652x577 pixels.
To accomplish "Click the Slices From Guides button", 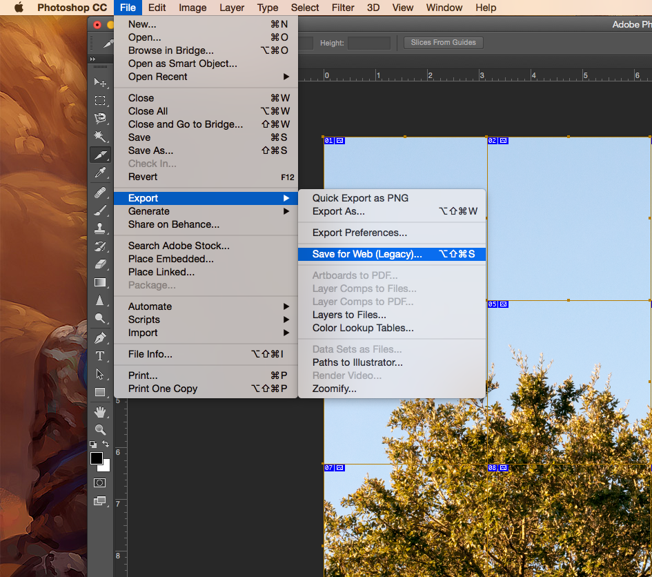I will click(443, 42).
